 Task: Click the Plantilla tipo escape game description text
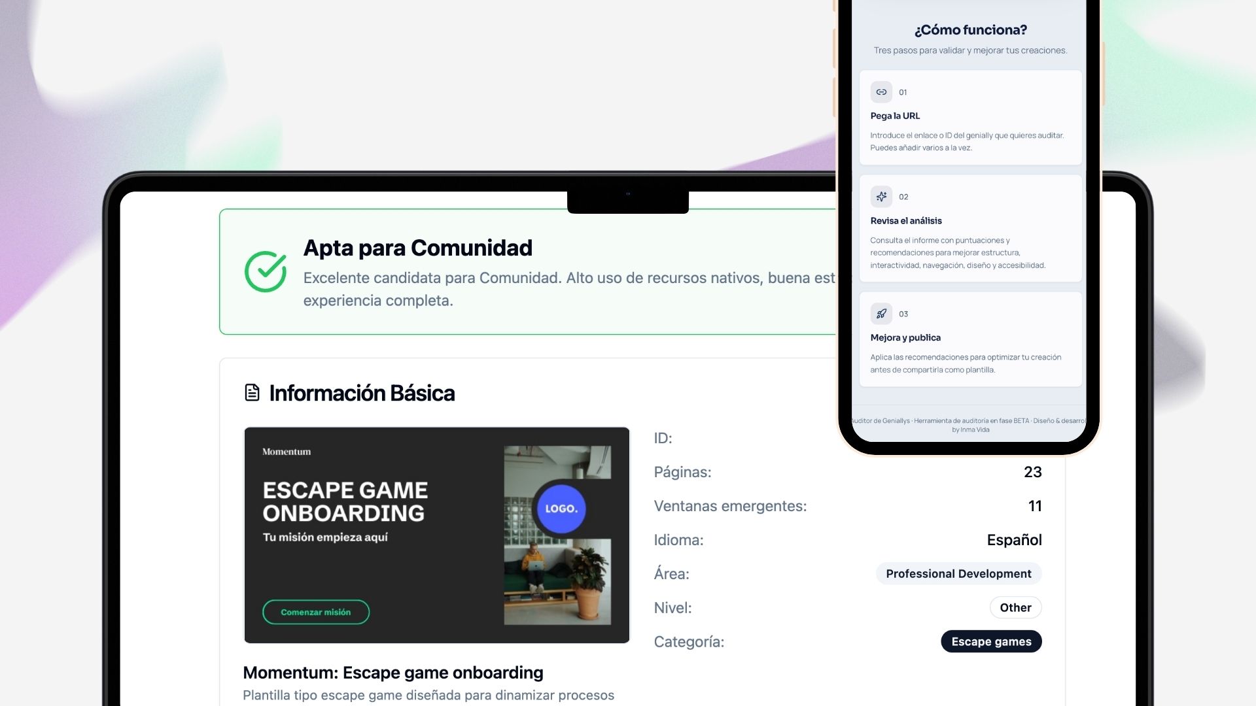tap(428, 696)
